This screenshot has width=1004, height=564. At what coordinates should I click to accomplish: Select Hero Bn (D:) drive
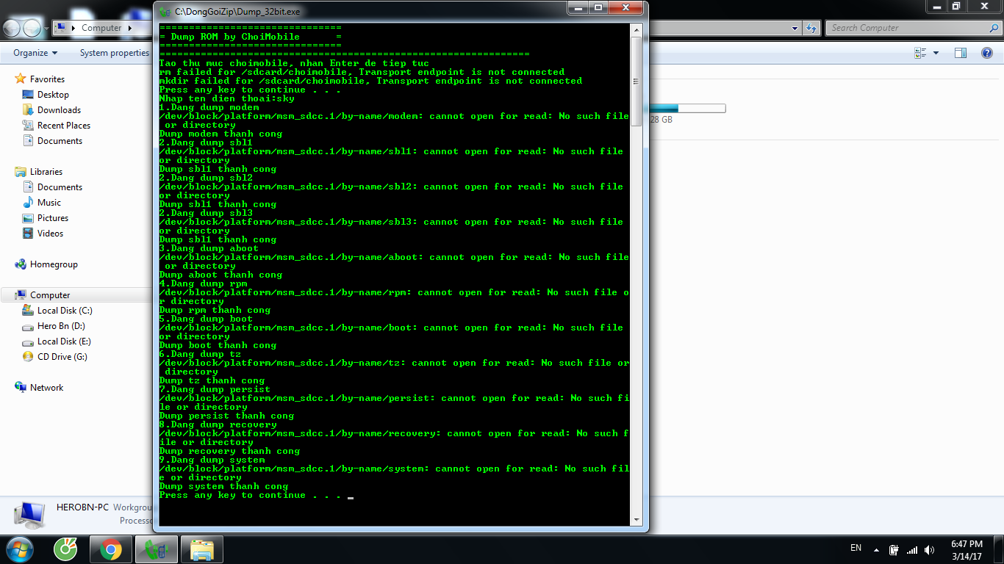point(61,326)
